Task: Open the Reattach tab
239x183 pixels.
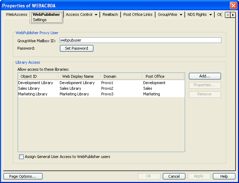Action: (x=110, y=14)
